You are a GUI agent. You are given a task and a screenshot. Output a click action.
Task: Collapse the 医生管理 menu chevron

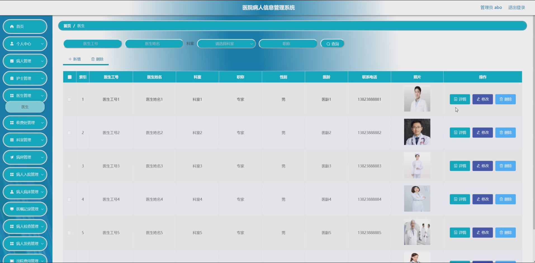point(42,96)
